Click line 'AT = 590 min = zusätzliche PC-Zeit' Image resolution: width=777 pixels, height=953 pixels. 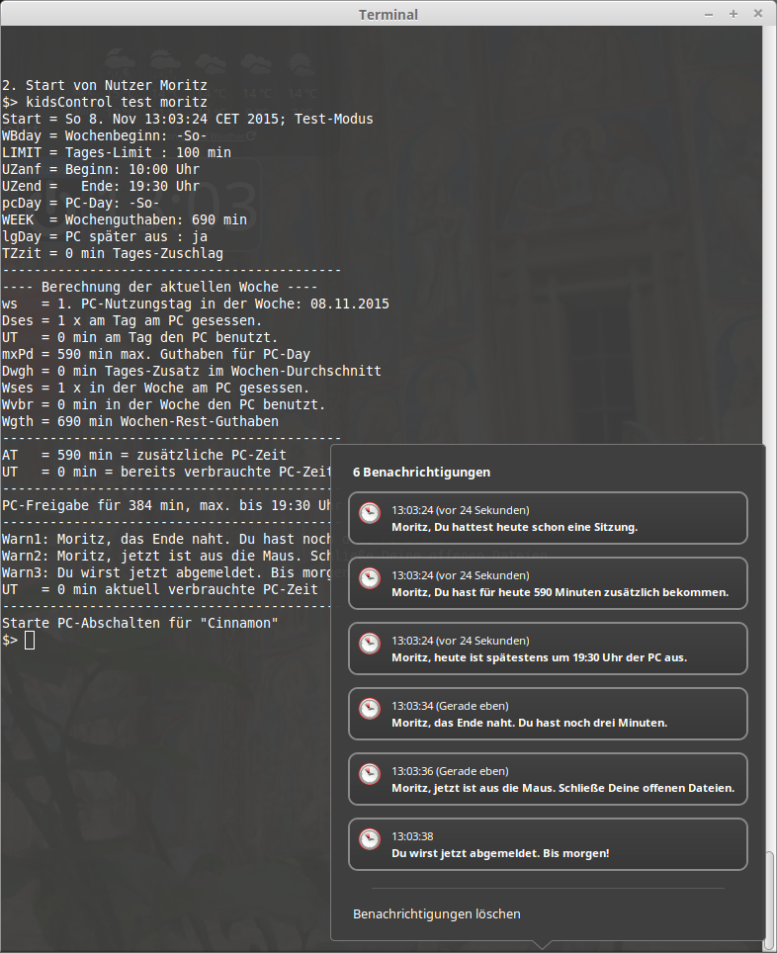tap(144, 455)
